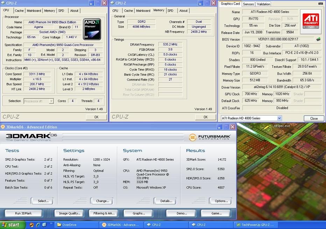This screenshot has width=326, height=229.
Task: Click the AMD Phenom logo in CPU-Z
Action: [x=92, y=29]
